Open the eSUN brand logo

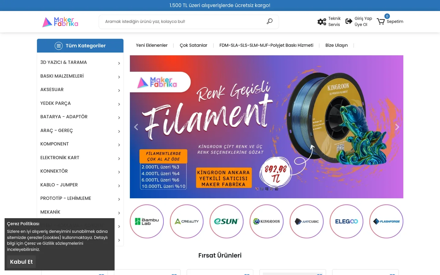(226, 221)
